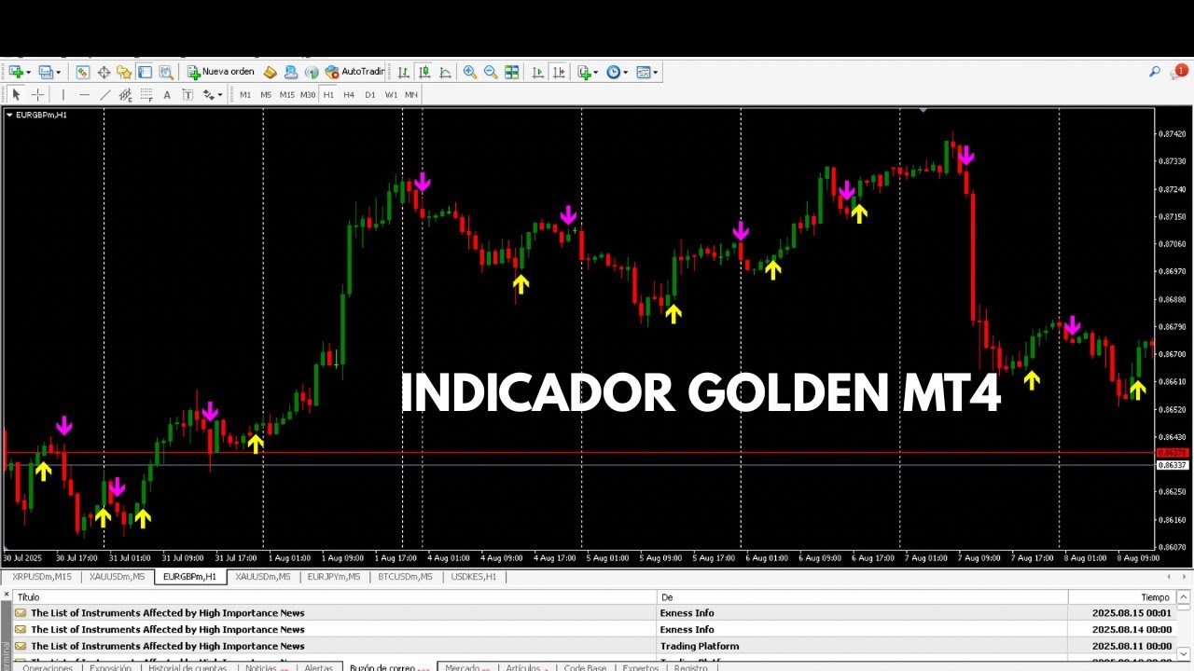Toggle chart shift icon
1194x671 pixels.
click(558, 72)
